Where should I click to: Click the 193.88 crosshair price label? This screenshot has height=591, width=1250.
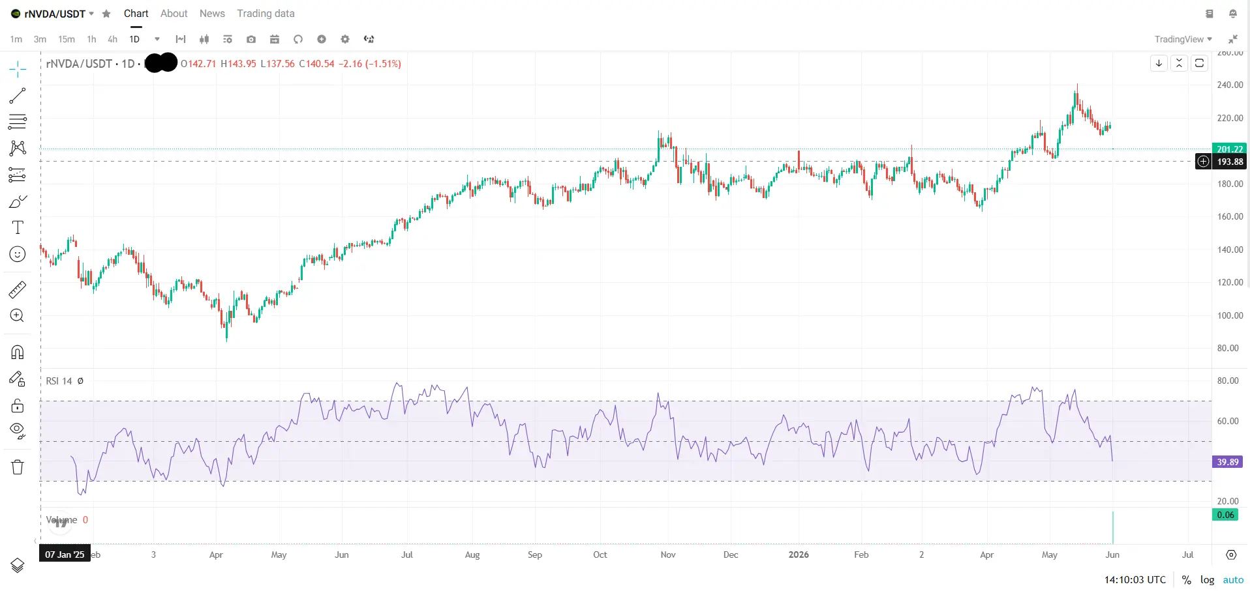click(x=1230, y=162)
